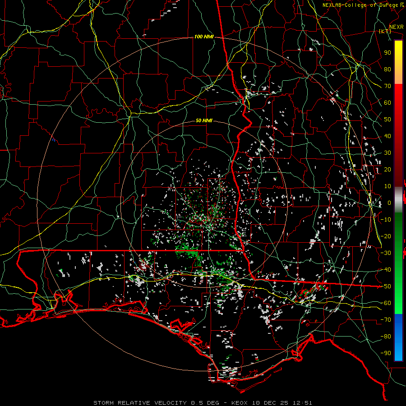Click the "90" positive scale value
Screen dimensions: 406x406
(388, 53)
